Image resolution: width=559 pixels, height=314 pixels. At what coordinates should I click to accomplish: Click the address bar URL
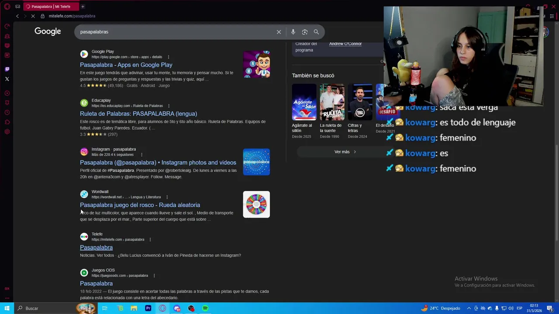coord(72,16)
